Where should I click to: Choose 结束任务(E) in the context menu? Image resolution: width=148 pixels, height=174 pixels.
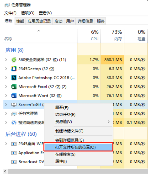tap(78, 115)
